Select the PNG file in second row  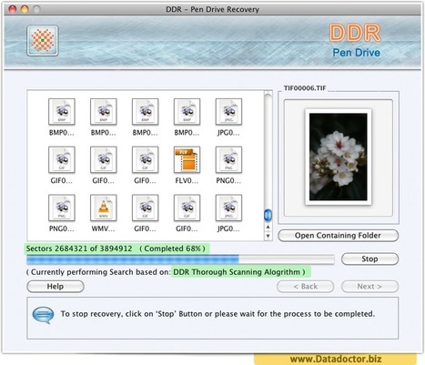coord(228,159)
